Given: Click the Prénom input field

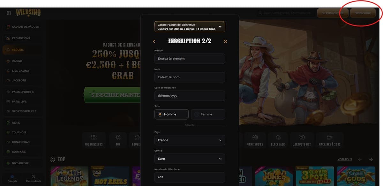Looking at the screenshot, I should coord(190,59).
